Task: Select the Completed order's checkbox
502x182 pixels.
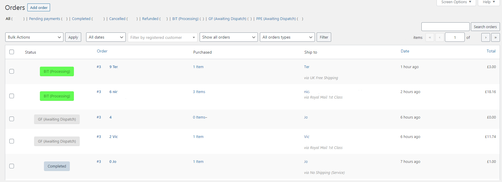Action: (12, 166)
